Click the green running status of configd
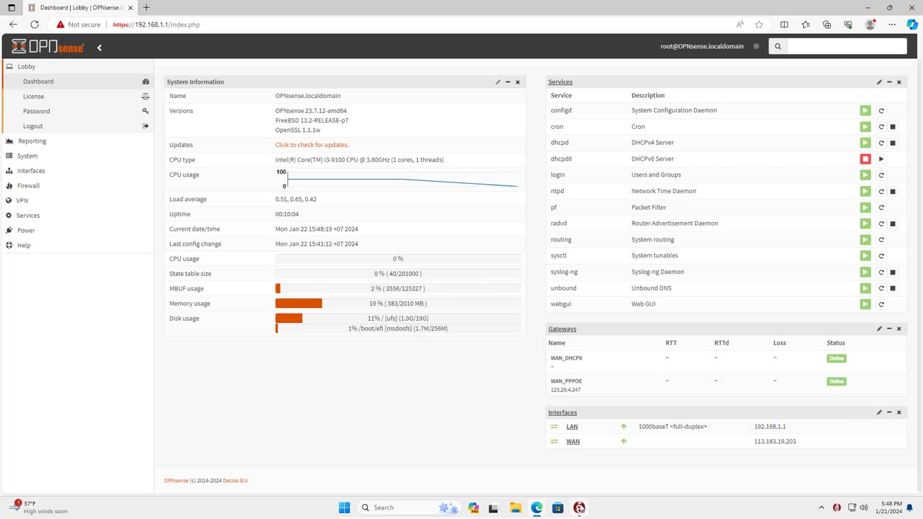The width and height of the screenshot is (923, 519). pyautogui.click(x=865, y=110)
